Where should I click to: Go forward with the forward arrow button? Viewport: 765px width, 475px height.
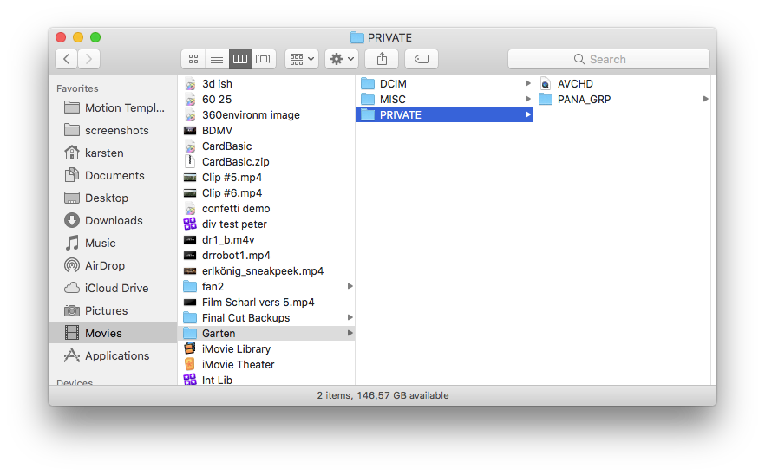(x=88, y=59)
